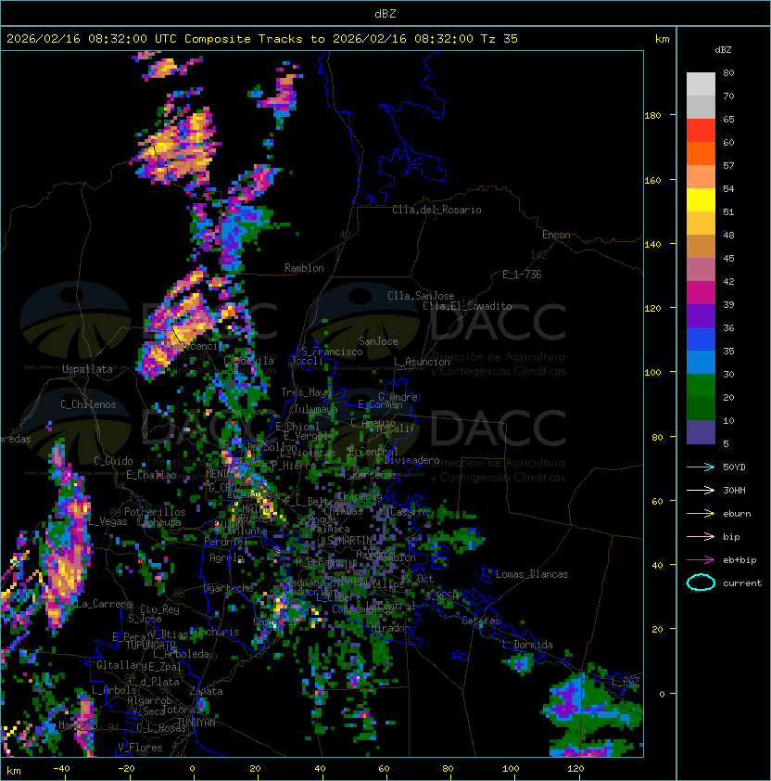771x781 pixels.
Task: Click the '180' tick on vertical km axis
Action: pyautogui.click(x=652, y=116)
